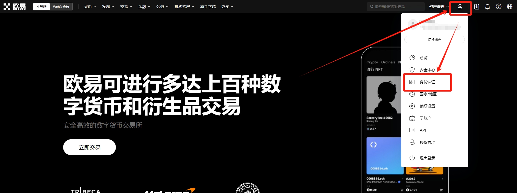Expand the 发现 dropdown menu
This screenshot has height=193, width=517.
point(108,7)
